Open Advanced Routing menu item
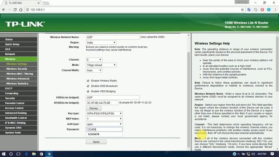 [19, 113]
